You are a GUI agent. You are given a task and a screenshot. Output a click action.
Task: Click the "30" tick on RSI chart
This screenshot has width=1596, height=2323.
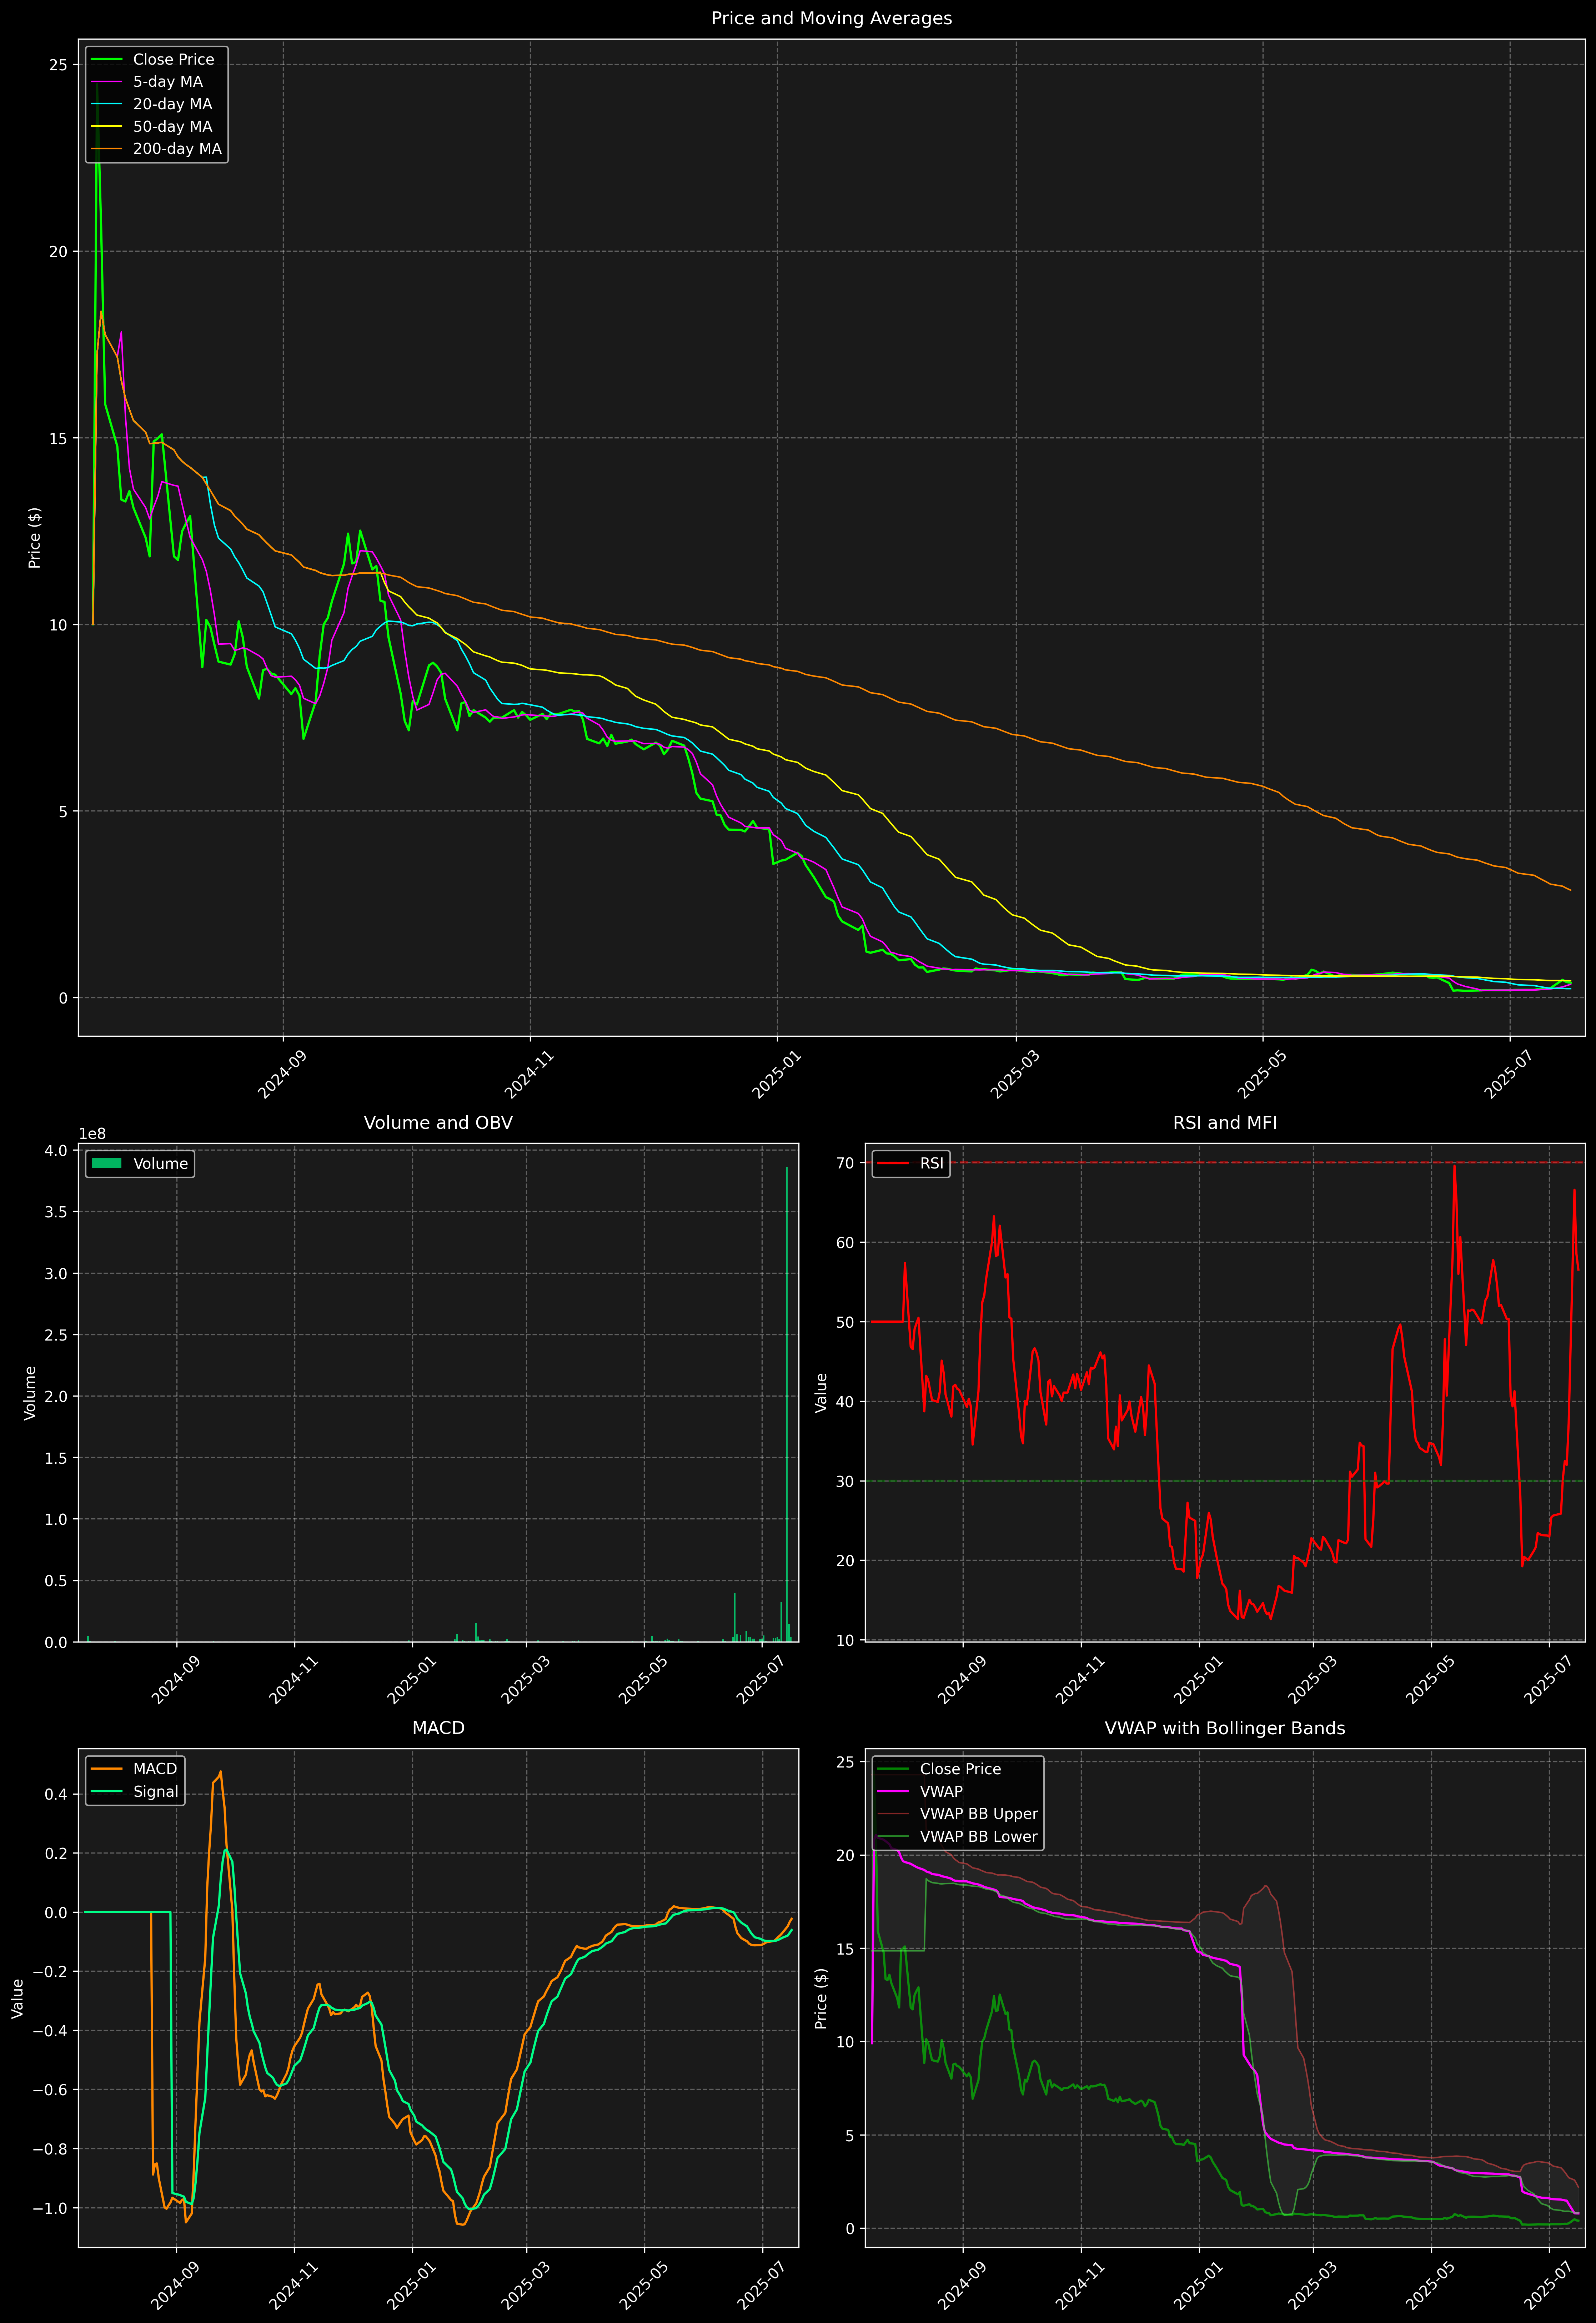[x=846, y=1481]
